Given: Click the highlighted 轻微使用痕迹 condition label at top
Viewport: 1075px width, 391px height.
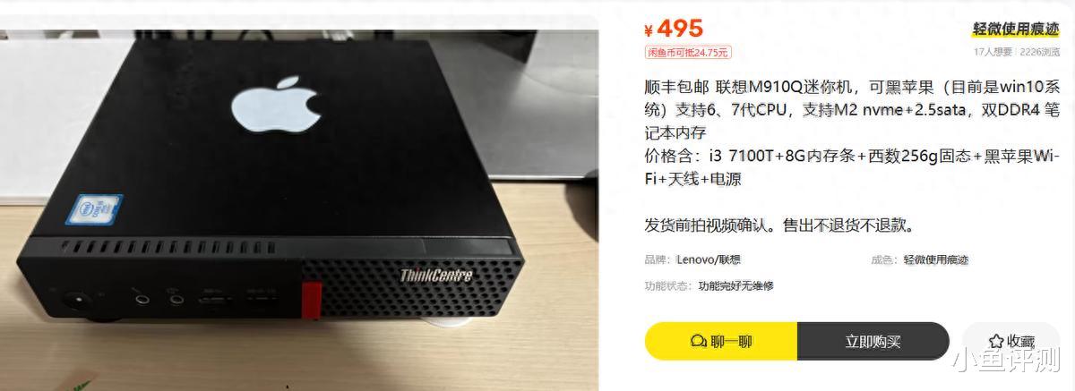Looking at the screenshot, I should point(1016,29).
